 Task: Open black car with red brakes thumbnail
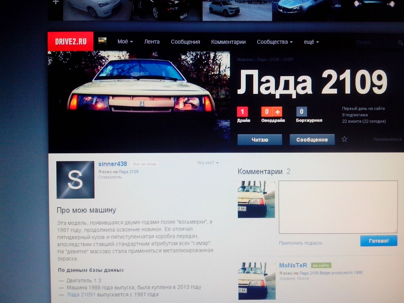[167, 10]
